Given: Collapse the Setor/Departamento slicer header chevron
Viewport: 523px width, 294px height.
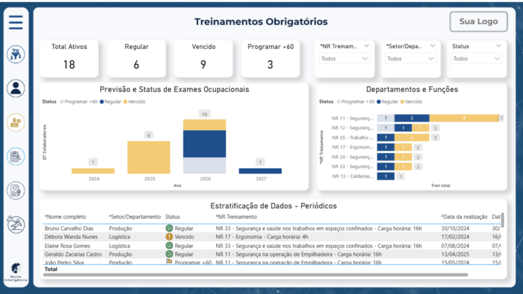Looking at the screenshot, I should pyautogui.click(x=432, y=46).
